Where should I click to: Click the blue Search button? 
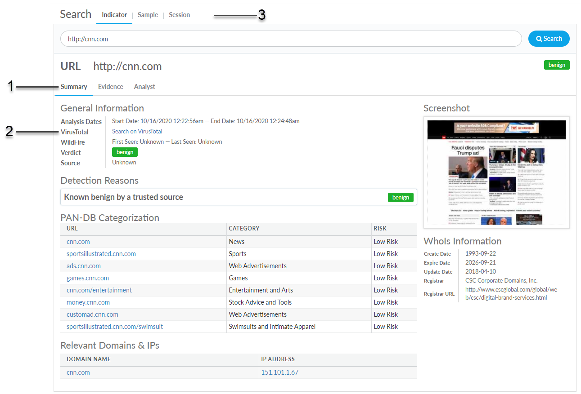click(x=549, y=39)
